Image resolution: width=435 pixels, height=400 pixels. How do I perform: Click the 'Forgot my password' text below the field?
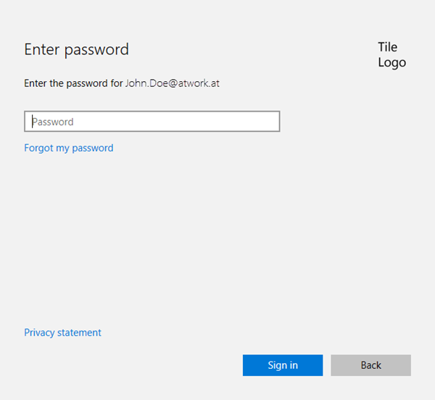[69, 148]
